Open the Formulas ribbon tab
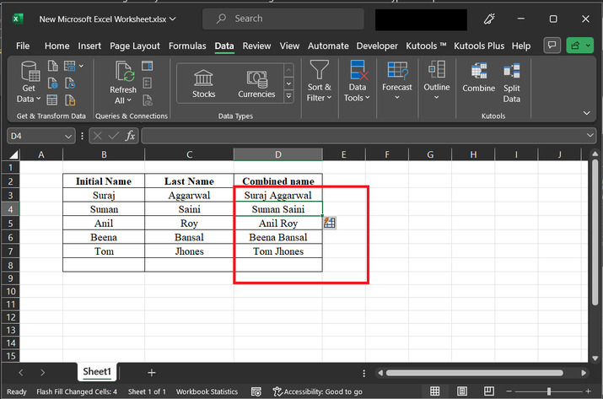The height and width of the screenshot is (399, 603). tap(187, 46)
